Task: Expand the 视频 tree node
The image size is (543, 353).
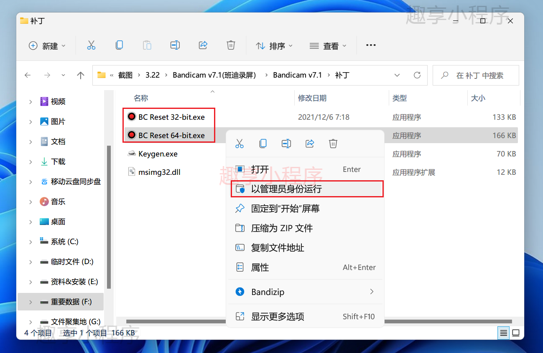Action: pyautogui.click(x=31, y=101)
